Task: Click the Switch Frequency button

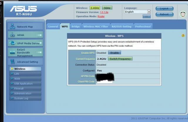Action: tap(120, 59)
